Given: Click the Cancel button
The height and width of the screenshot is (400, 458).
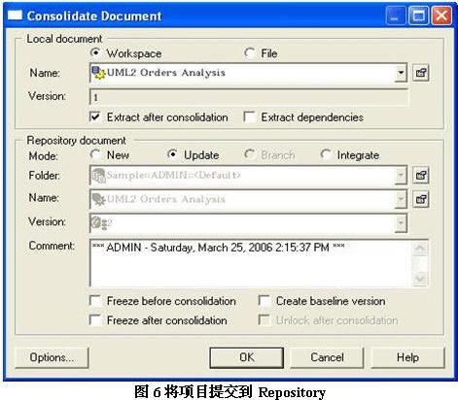Looking at the screenshot, I should coord(327,357).
